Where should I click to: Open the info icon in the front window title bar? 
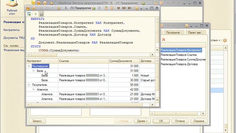(137, 8)
